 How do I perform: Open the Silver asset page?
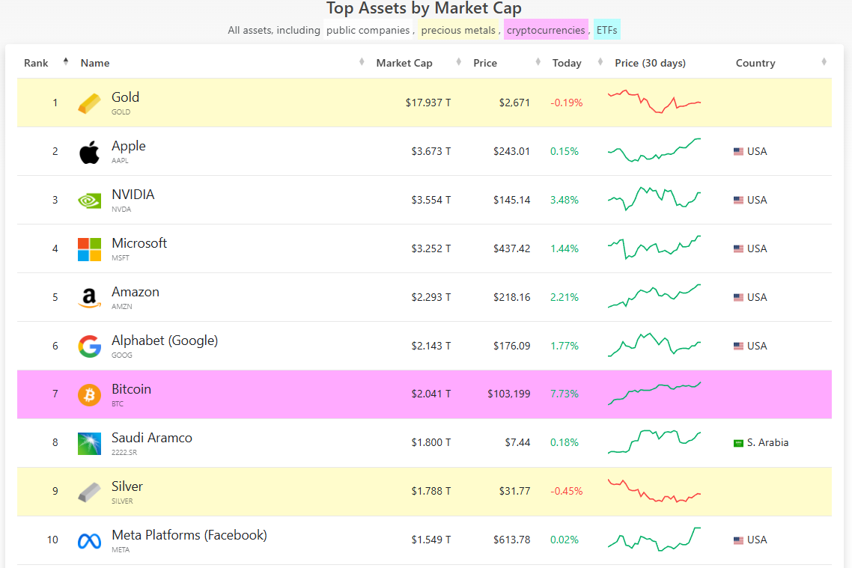pyautogui.click(x=127, y=486)
